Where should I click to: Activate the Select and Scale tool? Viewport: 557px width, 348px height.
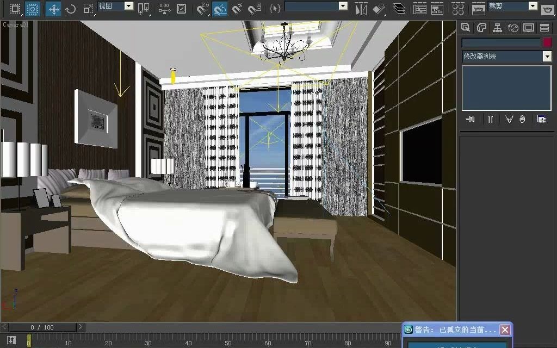88,9
